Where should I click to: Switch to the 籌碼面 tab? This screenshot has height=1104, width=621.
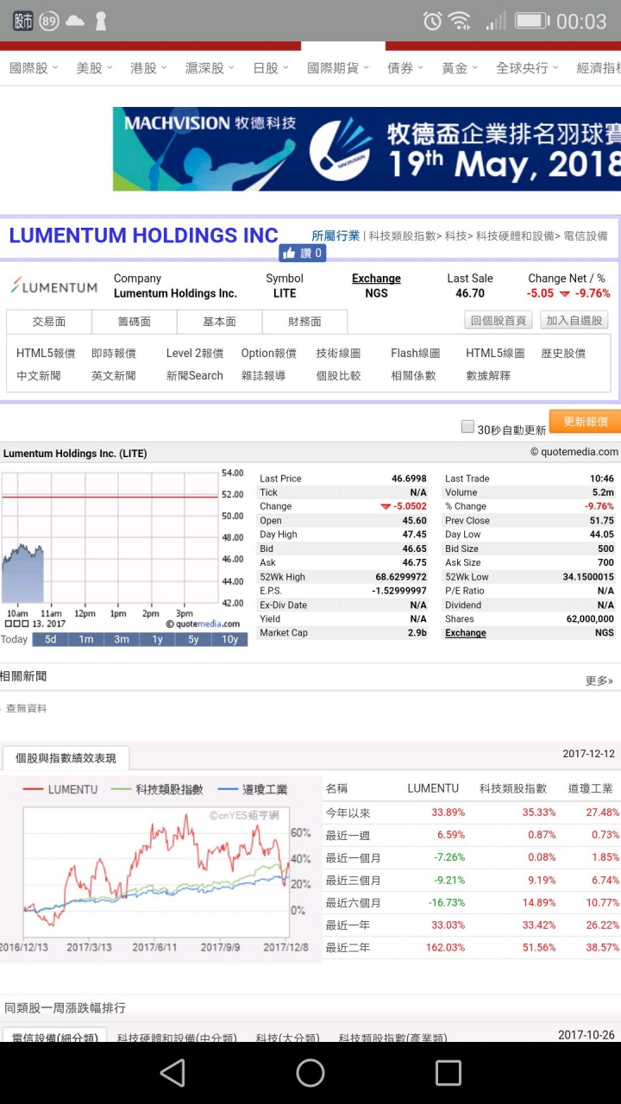click(135, 322)
